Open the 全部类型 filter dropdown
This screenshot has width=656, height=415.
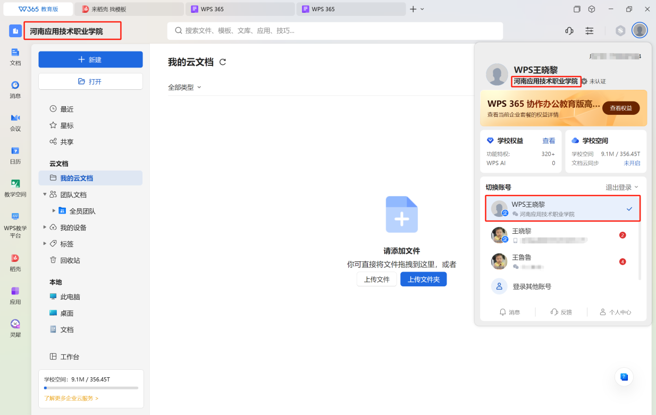(184, 87)
